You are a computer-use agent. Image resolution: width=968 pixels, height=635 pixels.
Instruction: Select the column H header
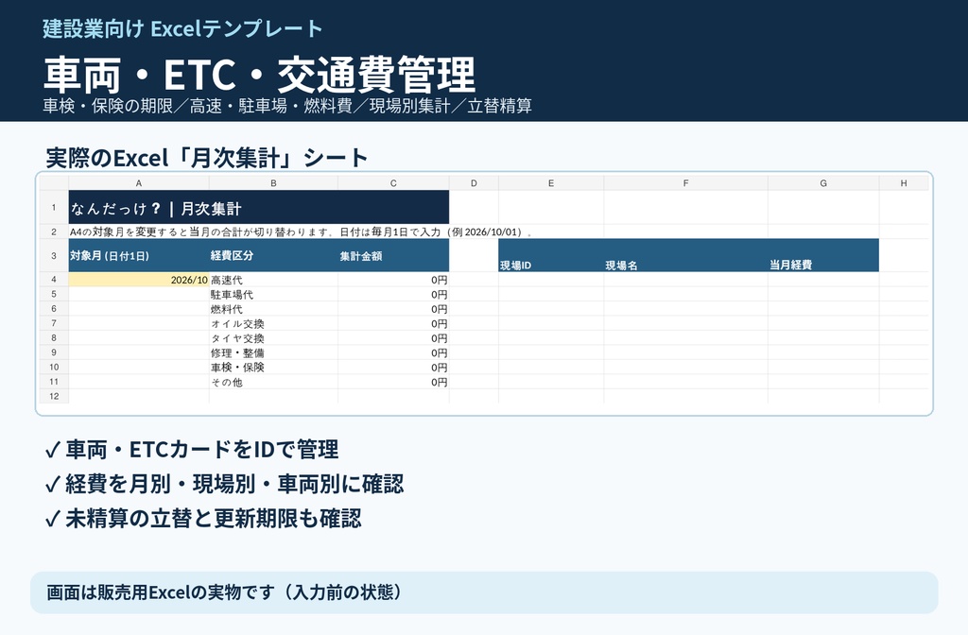pos(903,183)
